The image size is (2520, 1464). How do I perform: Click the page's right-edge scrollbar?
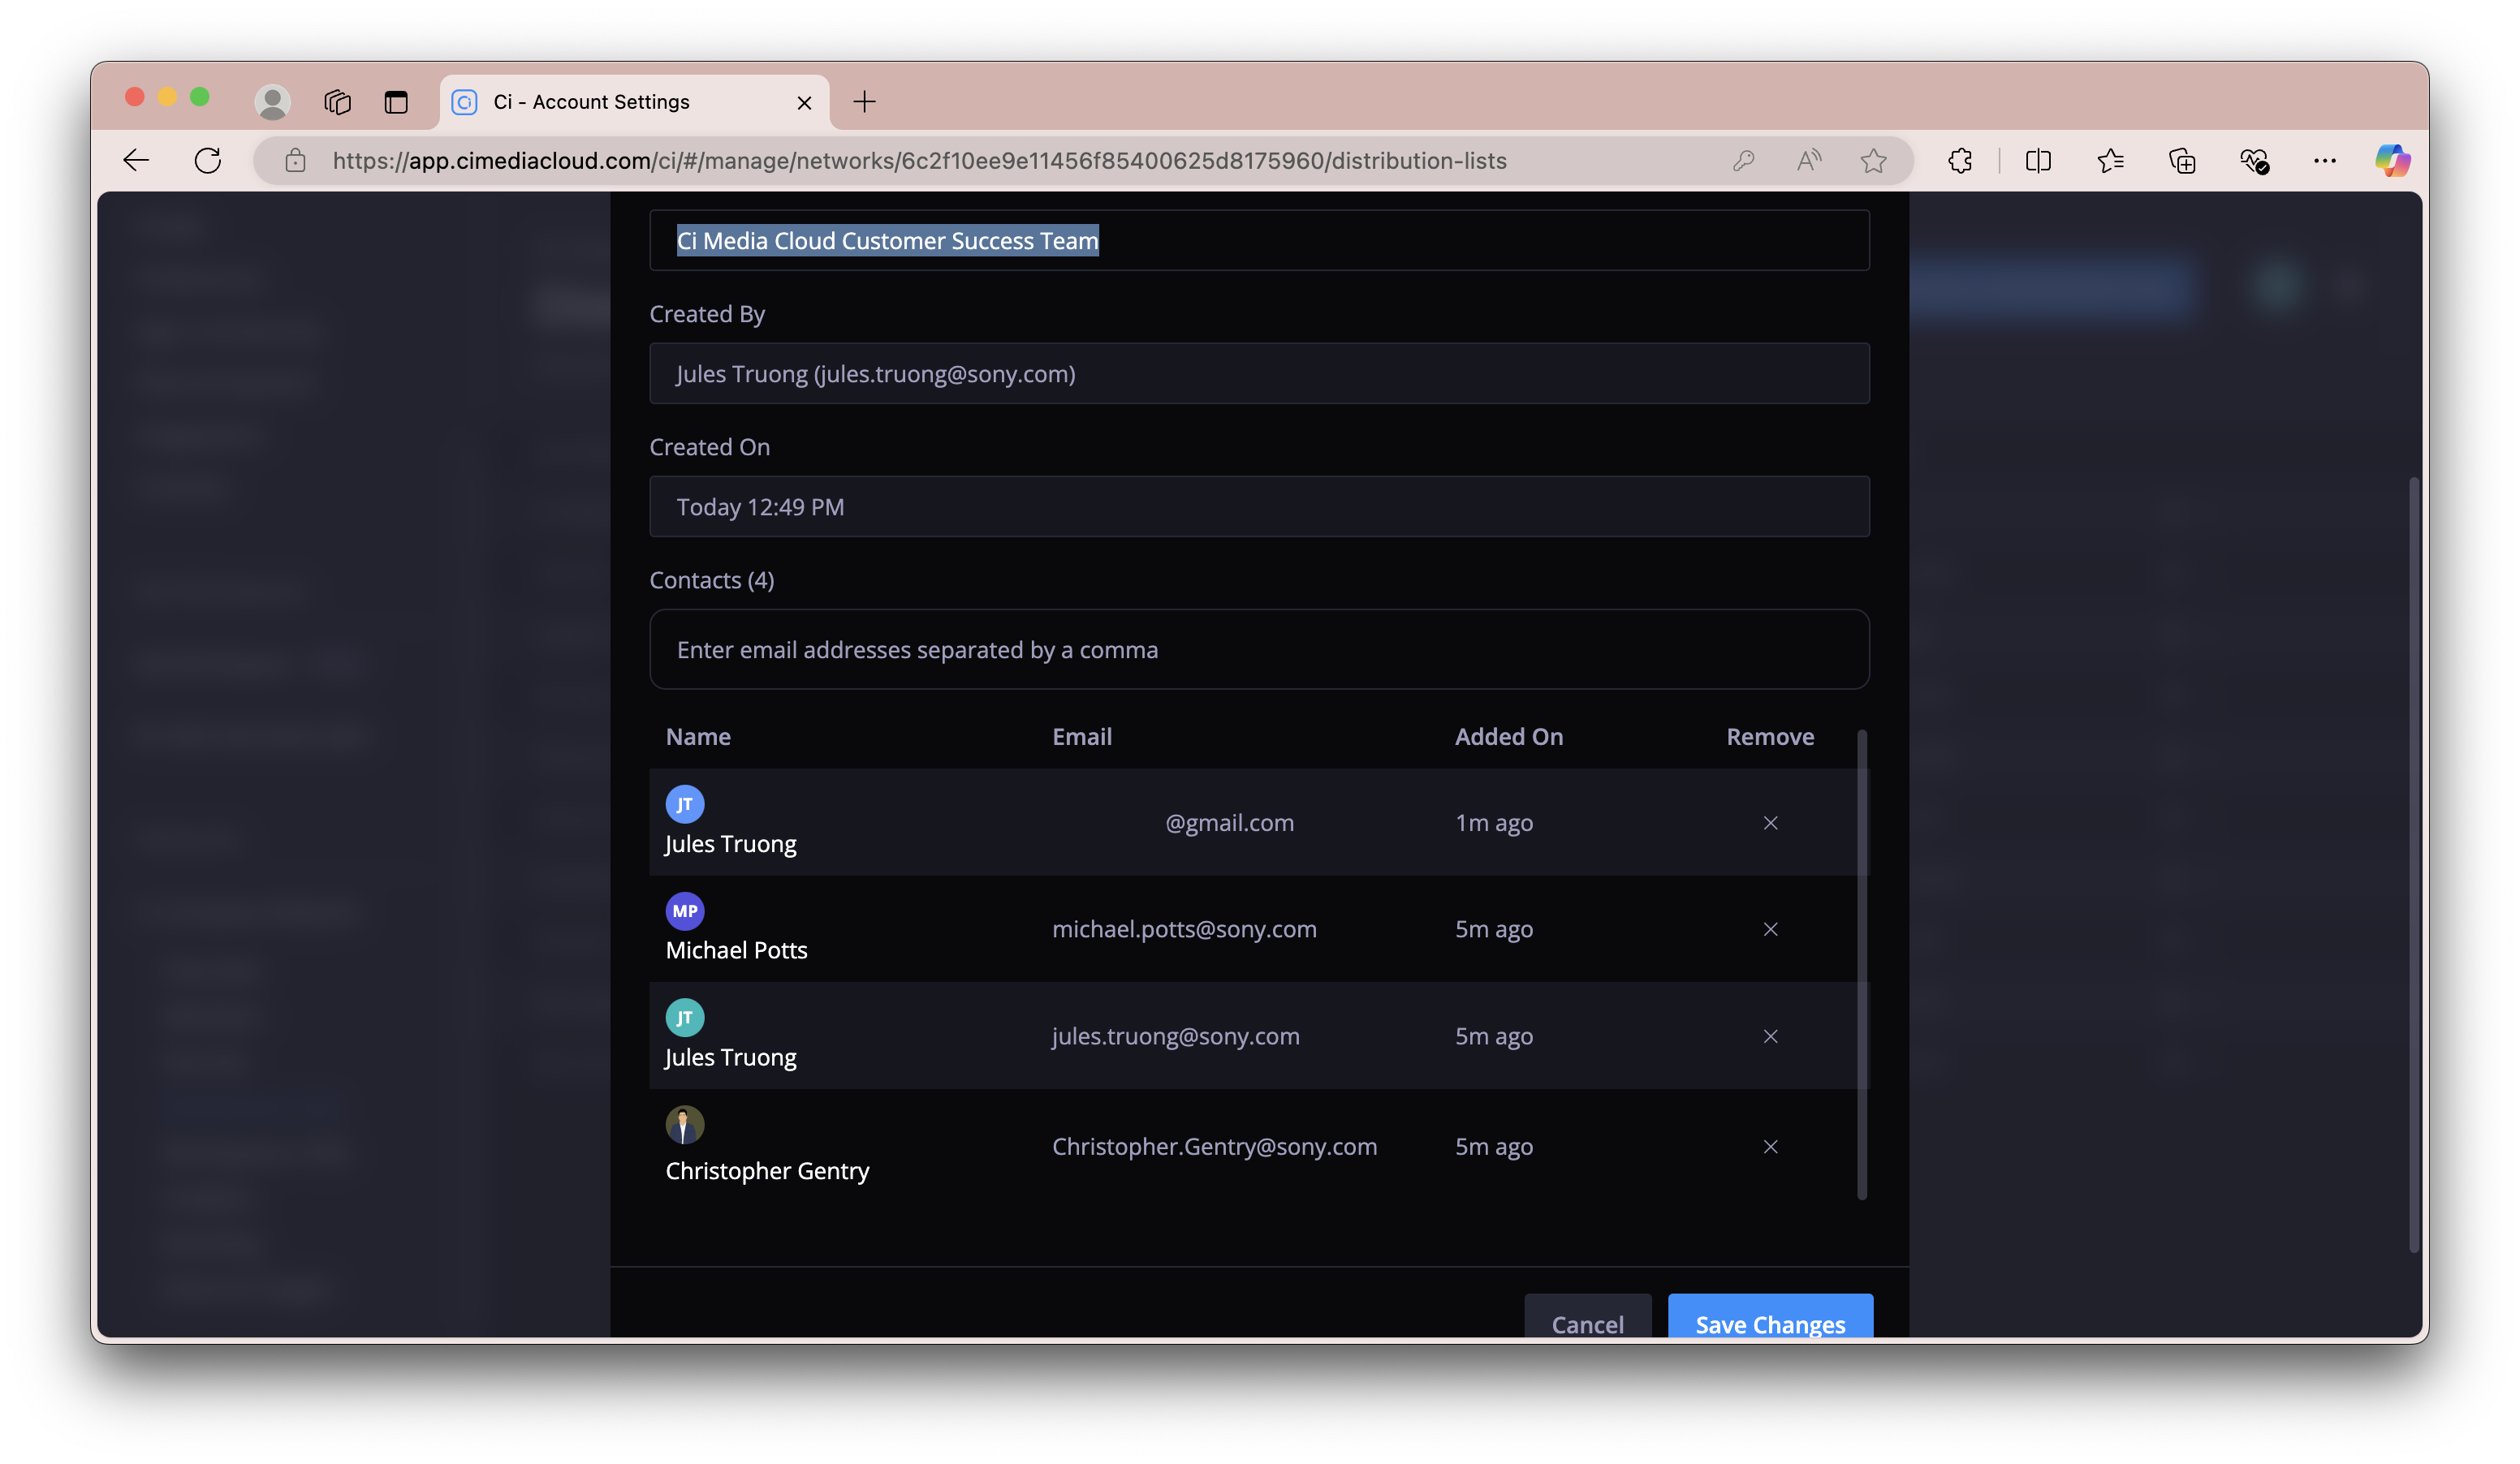[x=2413, y=864]
